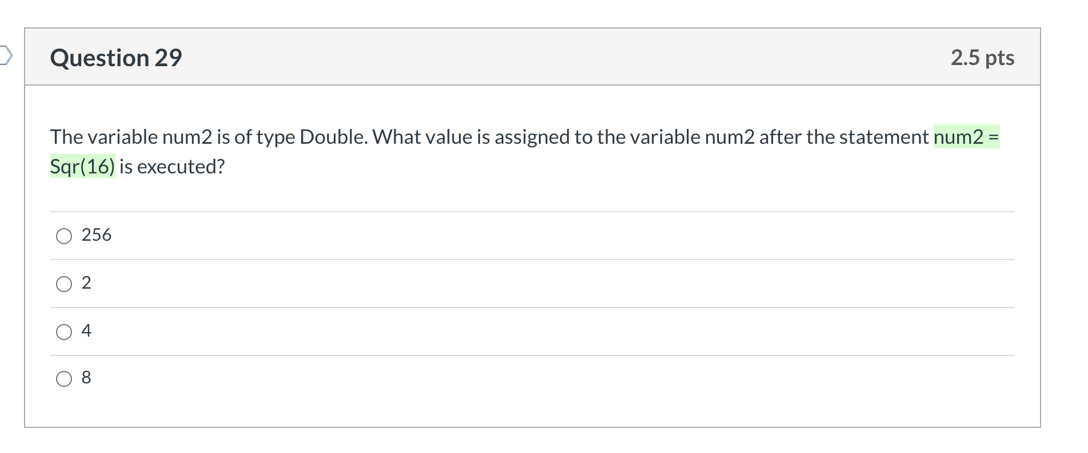1088x453 pixels.
Task: Choose answer option 2
Action: click(x=65, y=283)
